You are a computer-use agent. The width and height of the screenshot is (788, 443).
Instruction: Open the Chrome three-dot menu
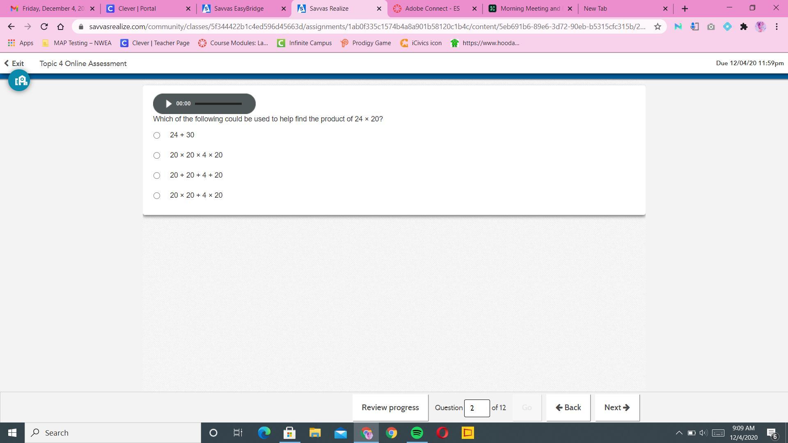(x=777, y=27)
